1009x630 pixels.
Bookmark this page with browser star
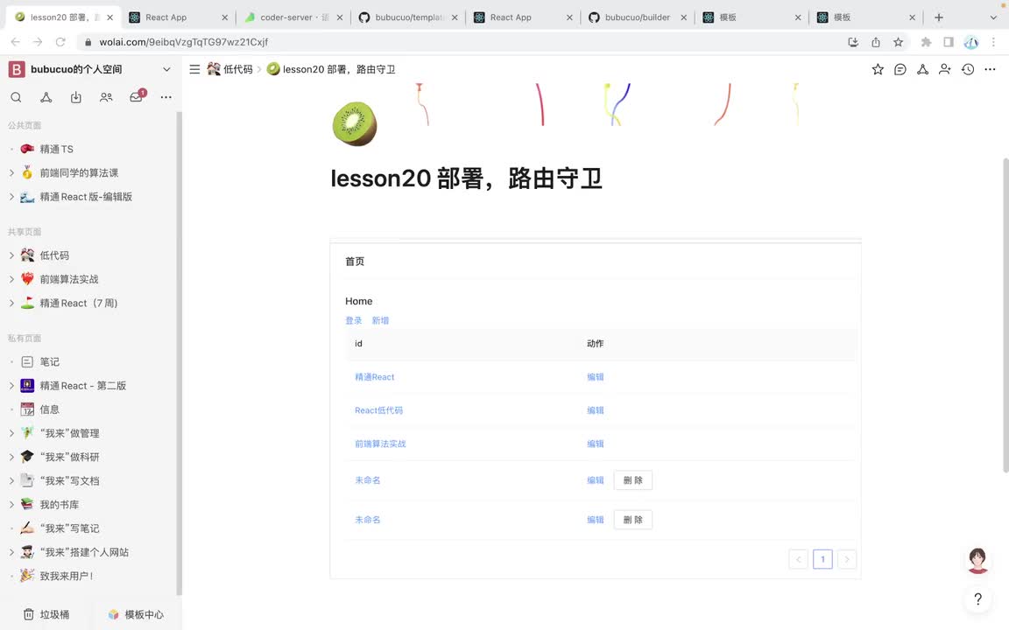pos(899,42)
